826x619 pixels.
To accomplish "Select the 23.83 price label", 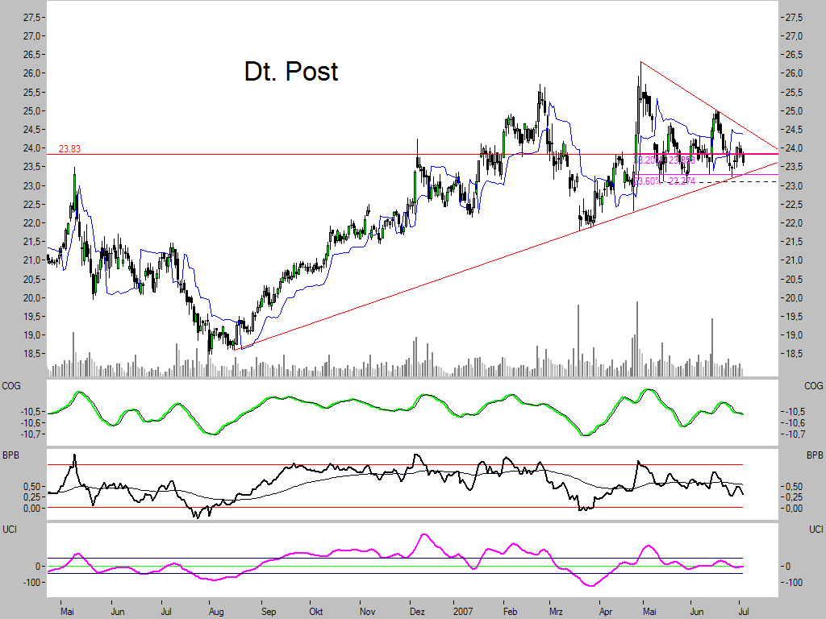I will [x=69, y=148].
